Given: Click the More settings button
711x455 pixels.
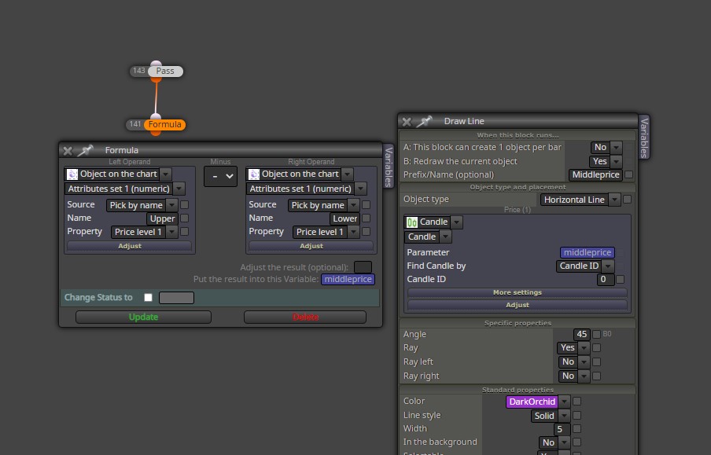Looking at the screenshot, I should [x=518, y=293].
